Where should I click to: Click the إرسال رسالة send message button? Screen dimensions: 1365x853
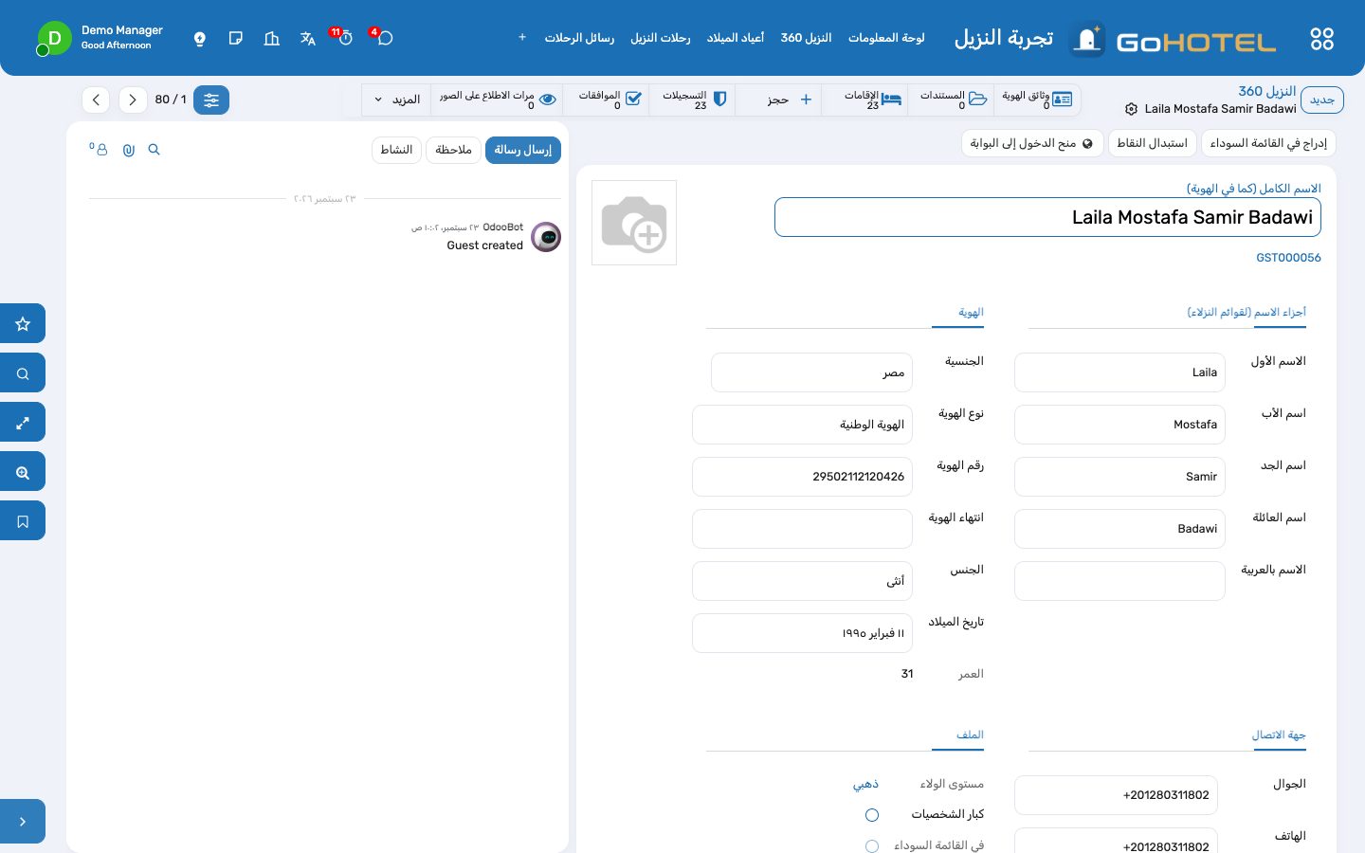pos(523,150)
